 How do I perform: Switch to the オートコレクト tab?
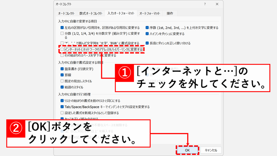[x=66, y=14]
